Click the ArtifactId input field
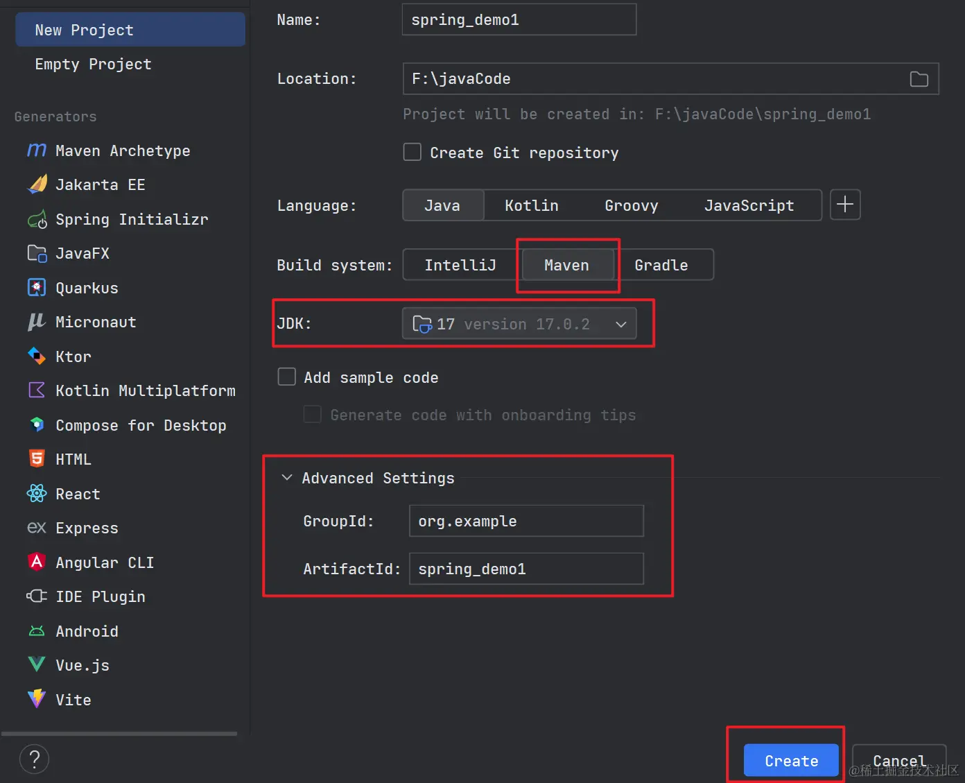The width and height of the screenshot is (965, 783). (527, 569)
